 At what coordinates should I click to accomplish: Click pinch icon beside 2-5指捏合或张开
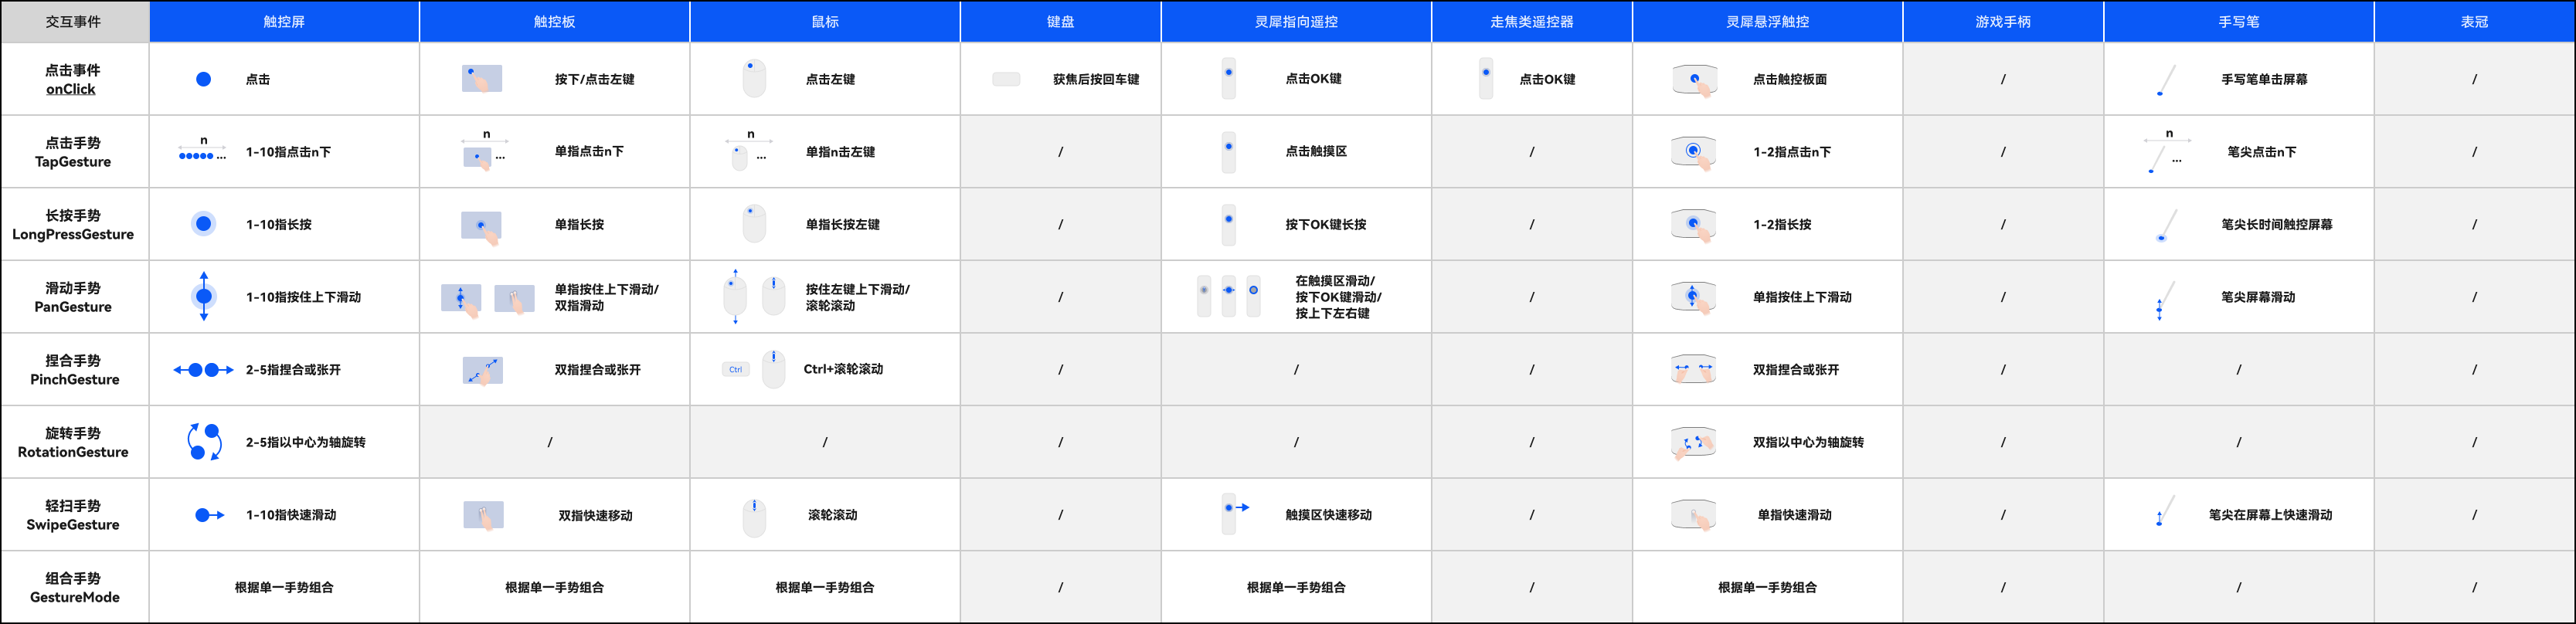point(204,370)
